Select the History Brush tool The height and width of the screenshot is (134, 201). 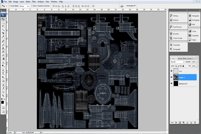click(x=3, y=52)
